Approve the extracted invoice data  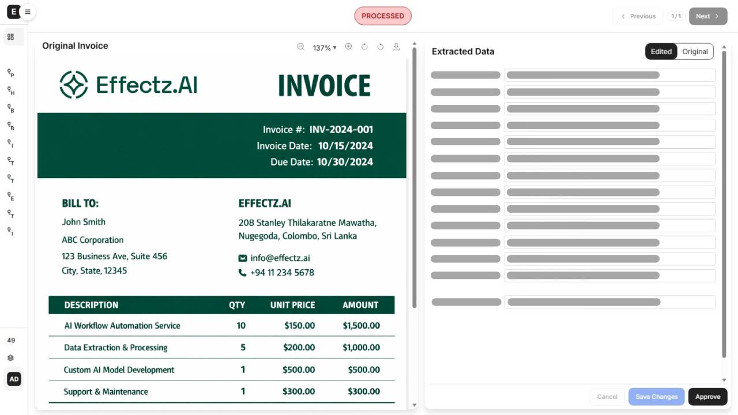pos(707,397)
